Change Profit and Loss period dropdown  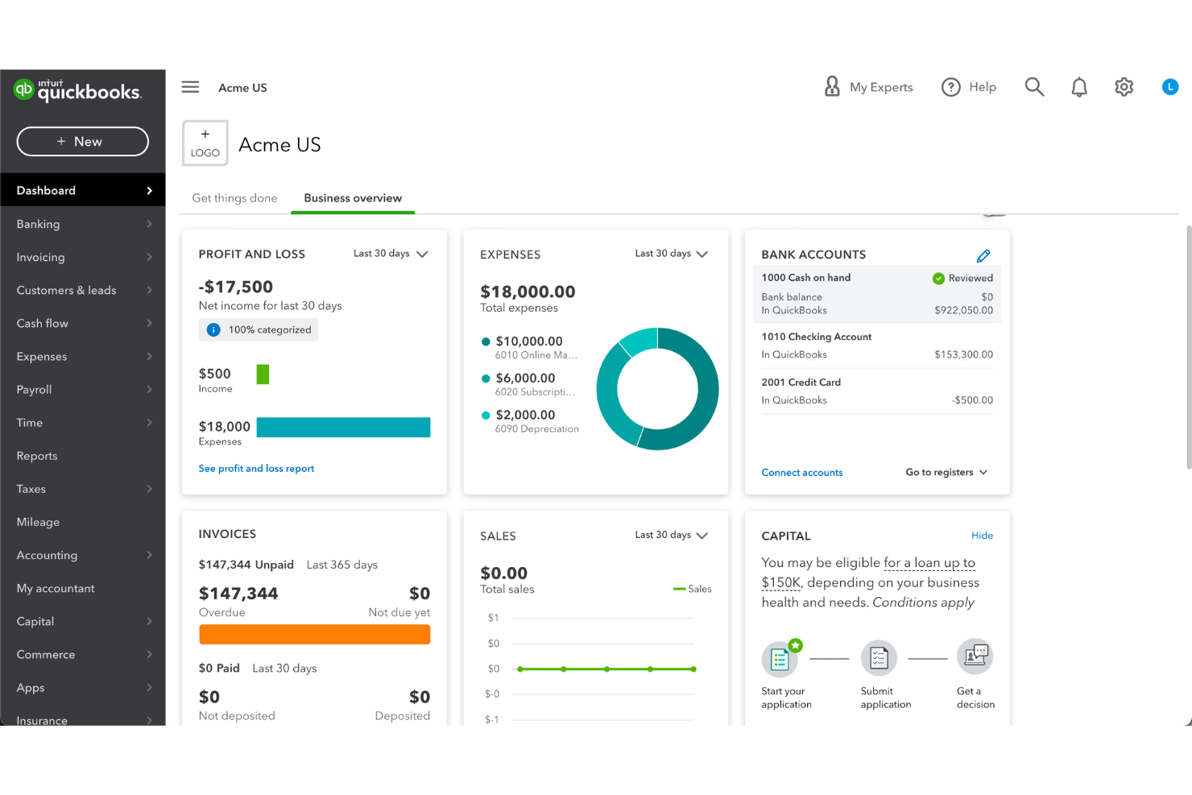point(390,253)
